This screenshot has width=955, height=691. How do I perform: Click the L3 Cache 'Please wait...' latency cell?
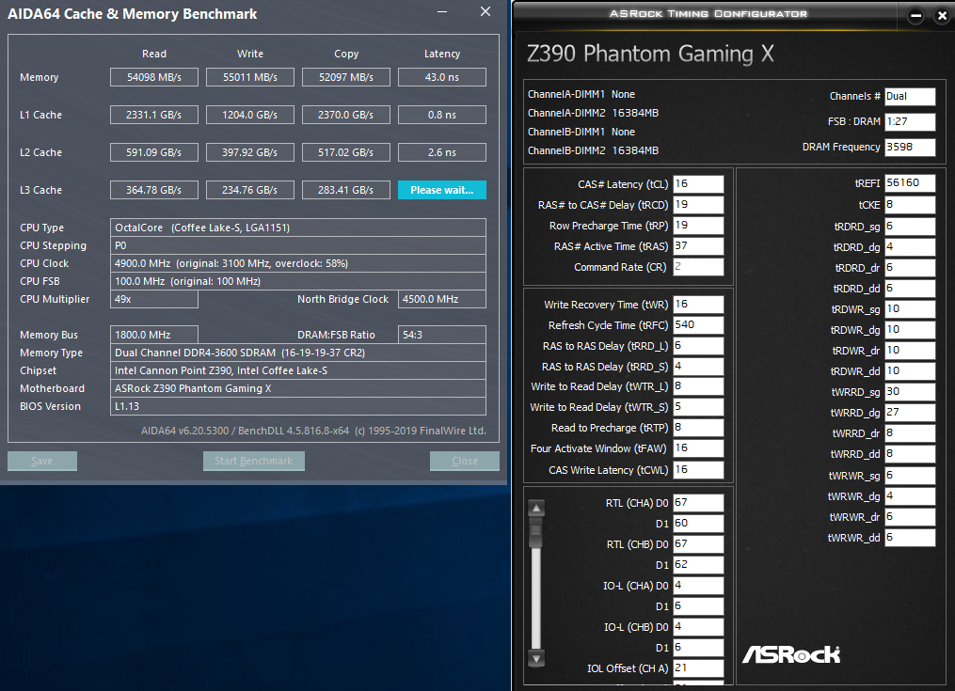442,190
